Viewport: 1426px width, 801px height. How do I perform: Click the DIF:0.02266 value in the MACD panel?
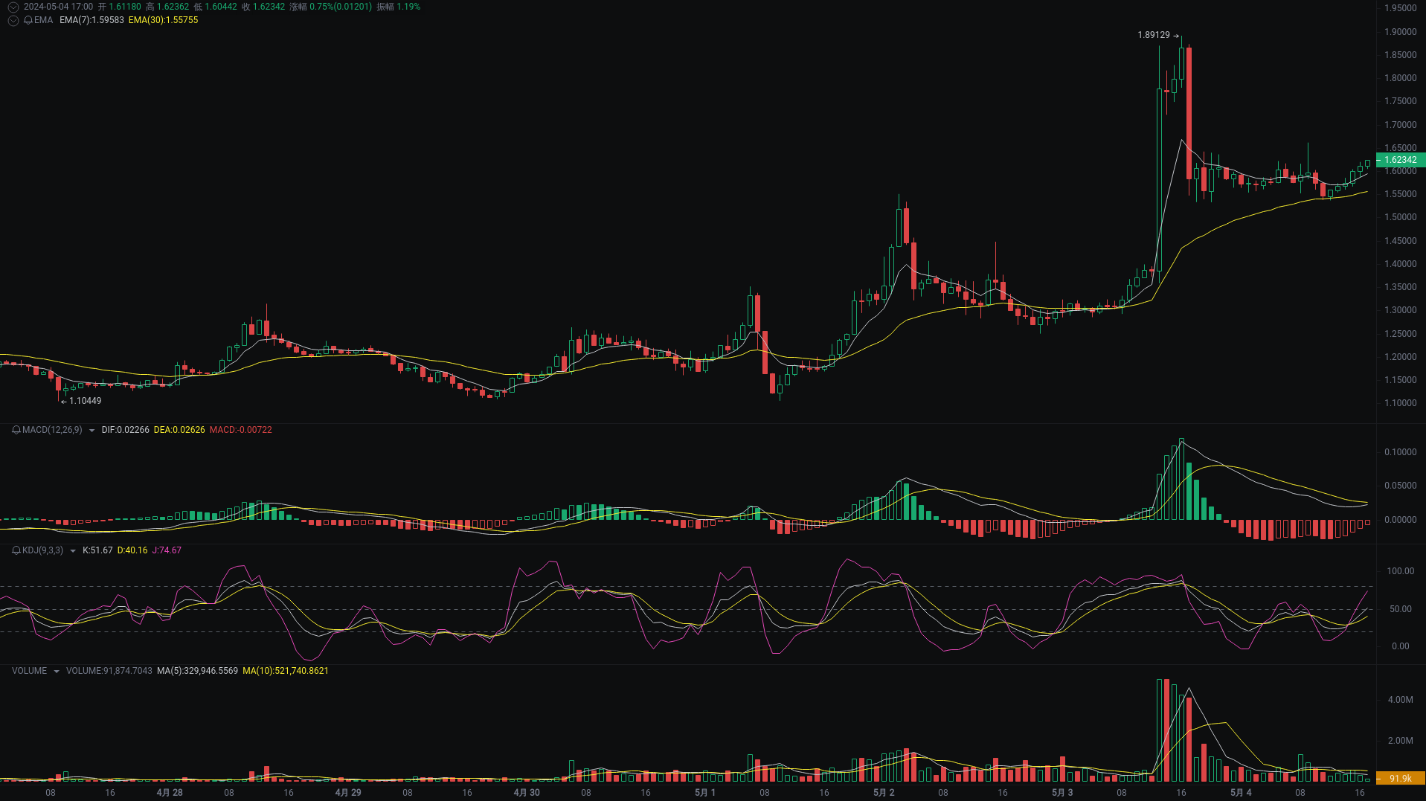point(125,430)
